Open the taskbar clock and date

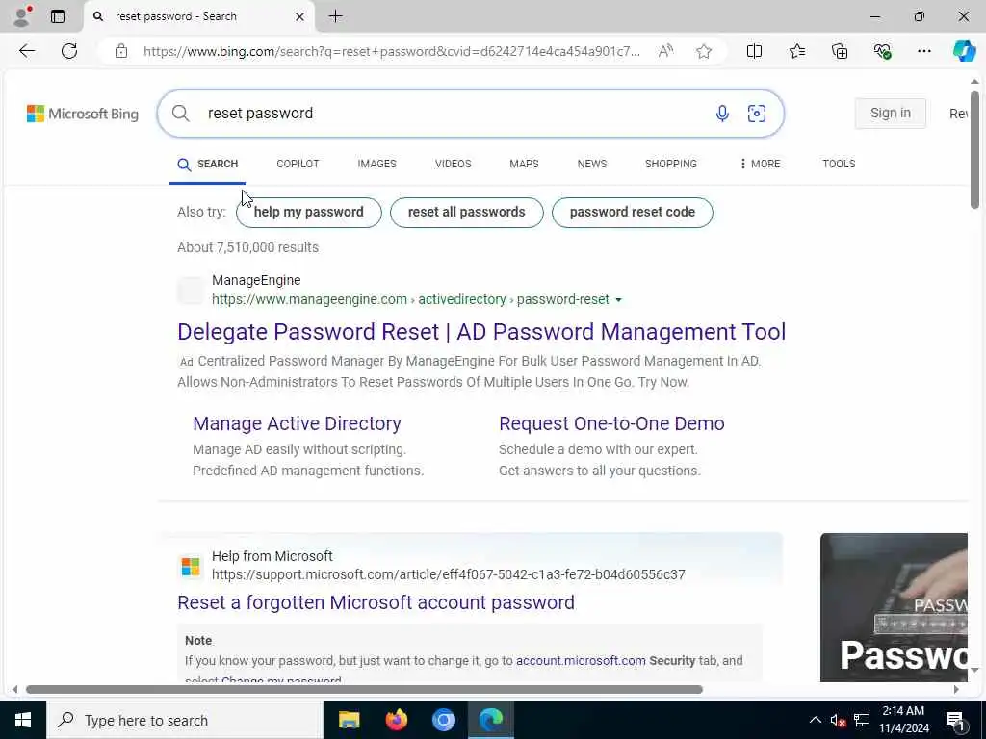coord(903,720)
